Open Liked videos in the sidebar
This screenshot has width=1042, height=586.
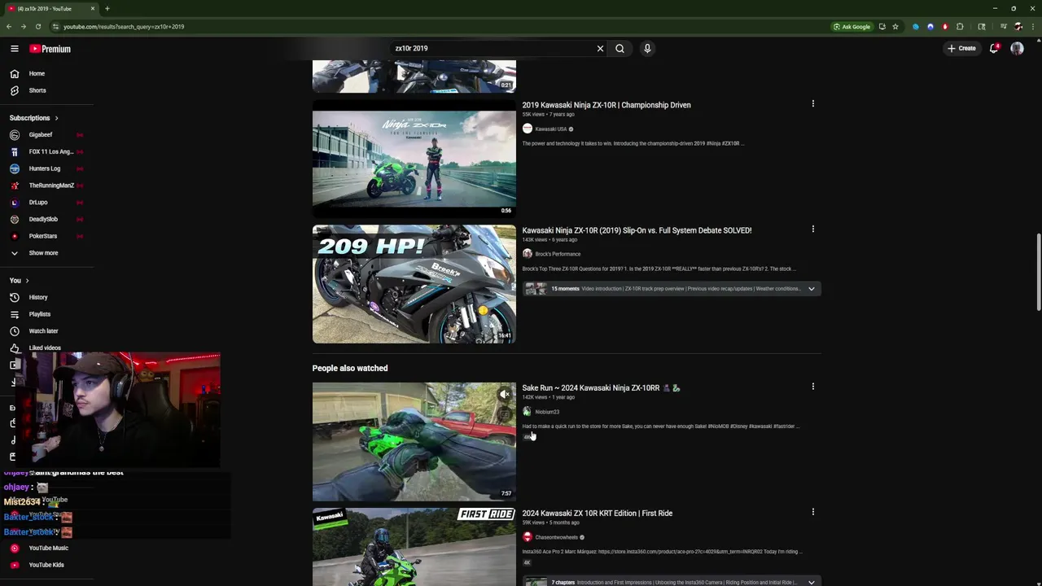[x=45, y=348]
